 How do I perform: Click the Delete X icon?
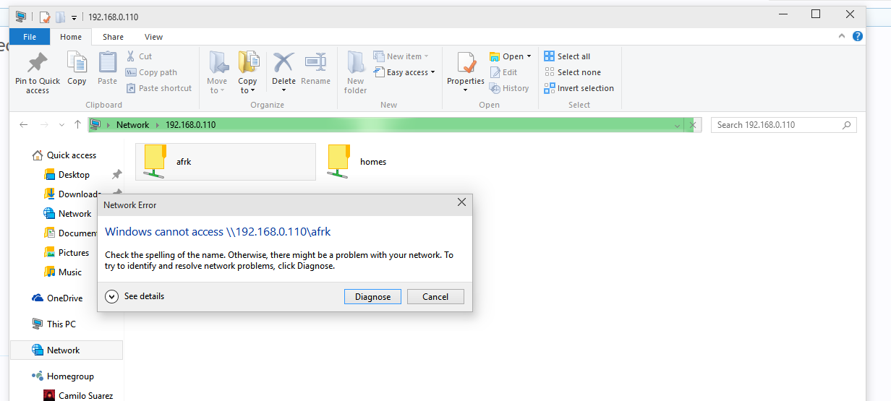(283, 62)
